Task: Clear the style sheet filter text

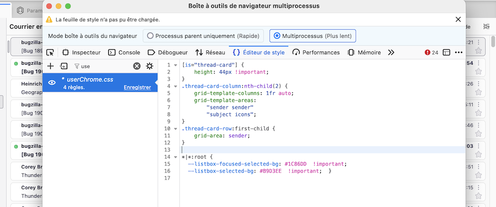Action: click(137, 66)
